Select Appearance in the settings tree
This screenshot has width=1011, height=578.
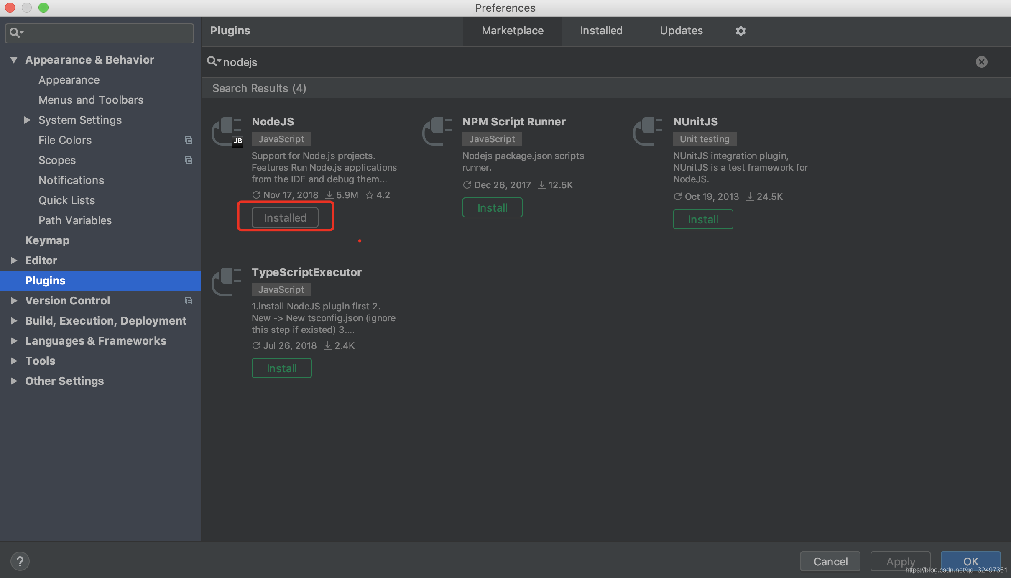tap(69, 80)
